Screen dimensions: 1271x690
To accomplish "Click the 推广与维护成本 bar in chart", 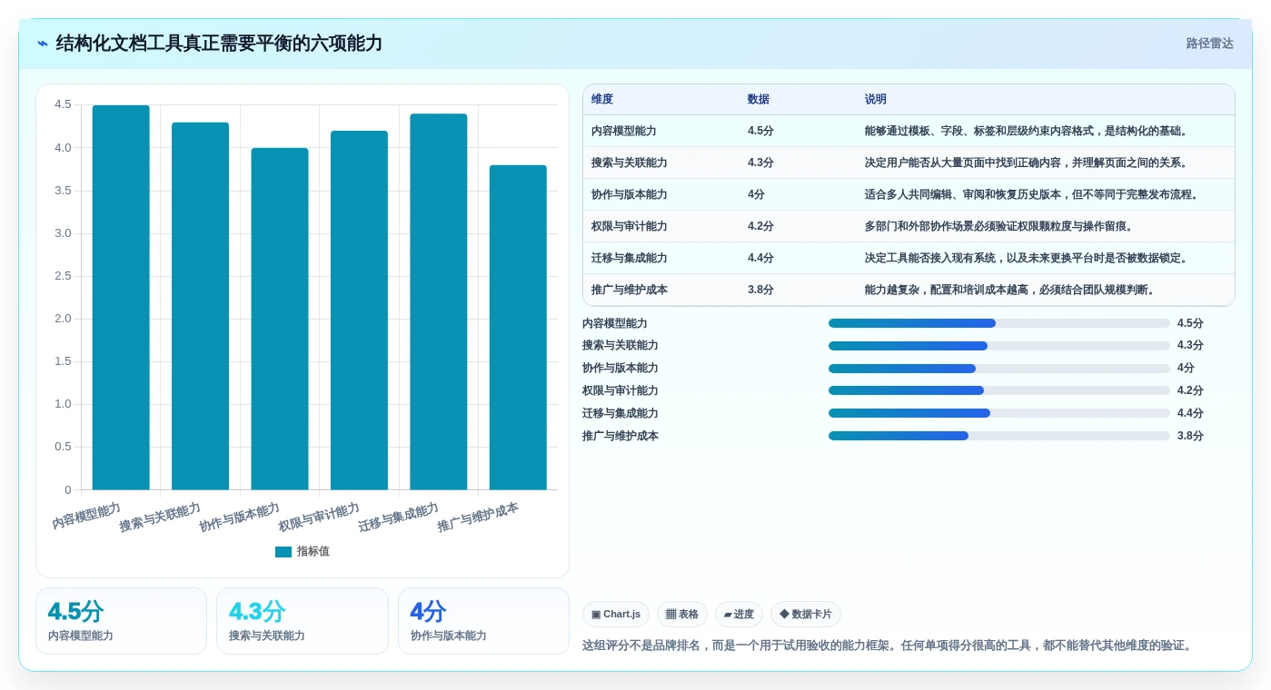I will click(518, 328).
